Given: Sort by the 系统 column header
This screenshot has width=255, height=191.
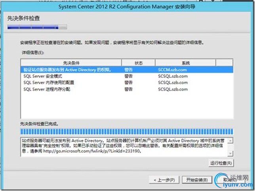Looking at the screenshot, I should coord(186,63).
